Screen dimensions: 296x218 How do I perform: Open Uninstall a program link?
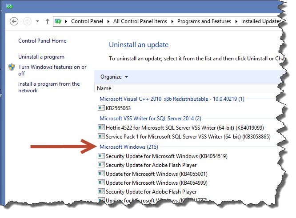pos(41,57)
